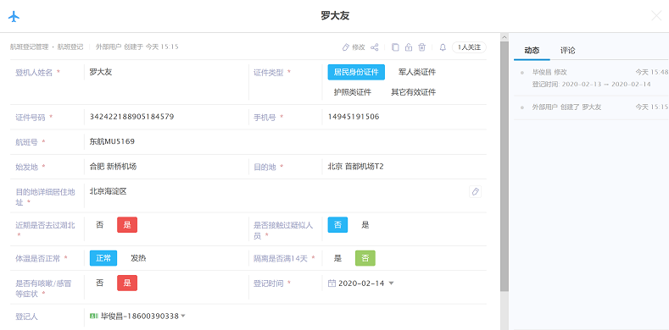The height and width of the screenshot is (330, 669).
Task: Choose 否 for 隔离是否满14天
Action: click(x=365, y=258)
